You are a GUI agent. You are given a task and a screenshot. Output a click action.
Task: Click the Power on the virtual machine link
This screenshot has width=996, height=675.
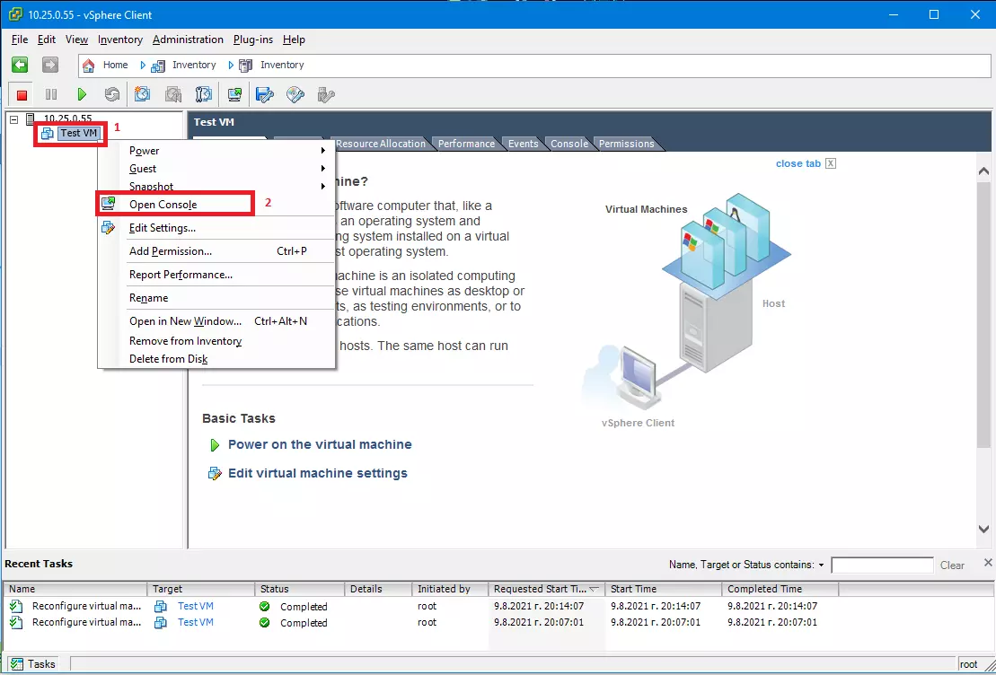[x=320, y=444]
